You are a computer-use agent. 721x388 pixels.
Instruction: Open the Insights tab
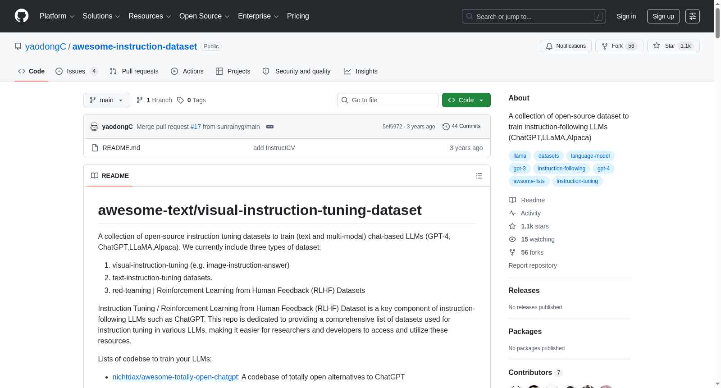360,71
